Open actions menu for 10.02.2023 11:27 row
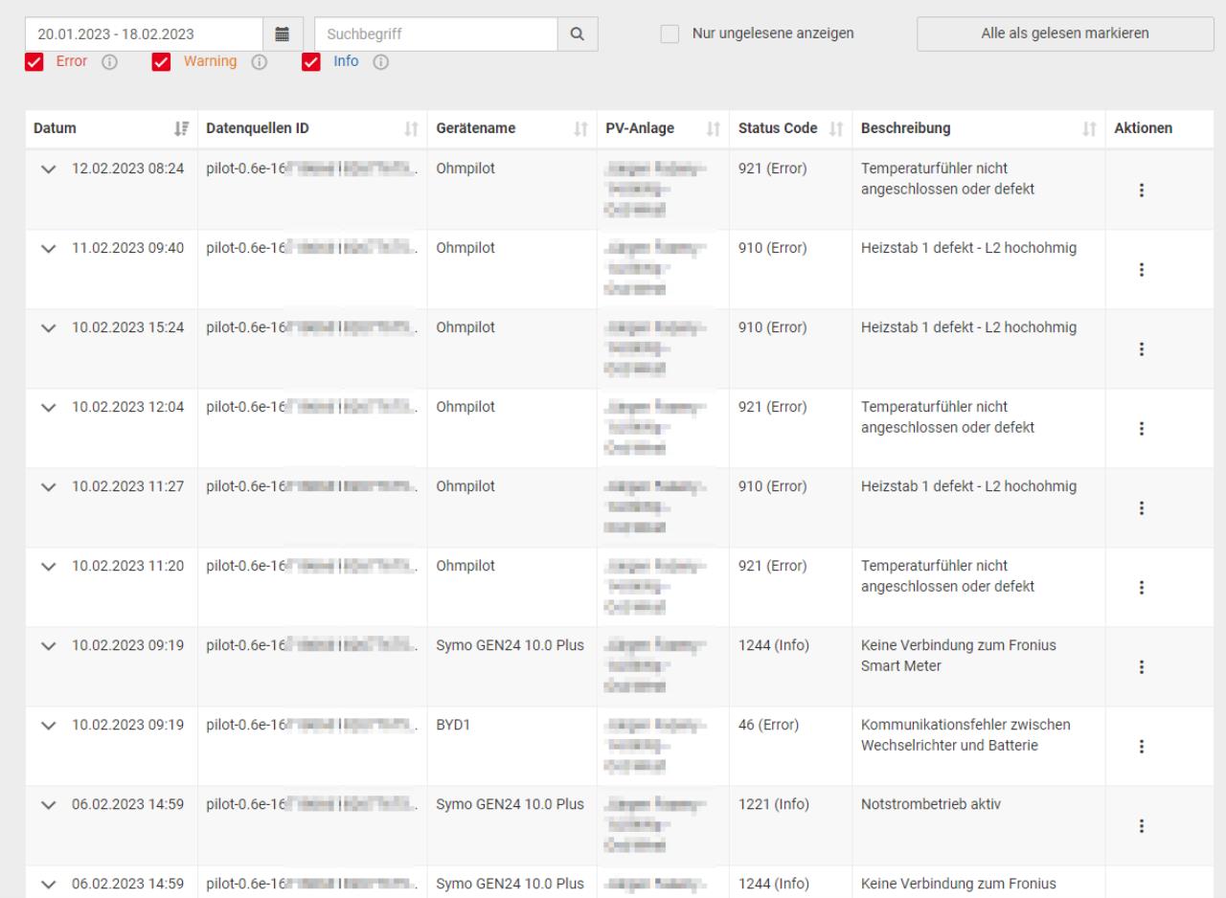The height and width of the screenshot is (898, 1226). [1141, 508]
